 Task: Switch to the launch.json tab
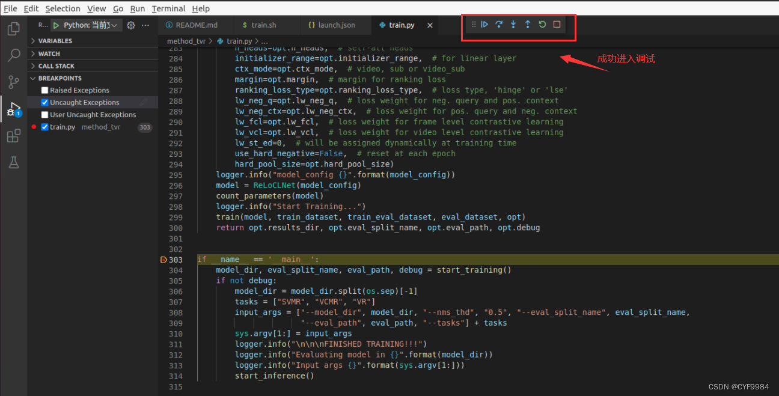[335, 25]
